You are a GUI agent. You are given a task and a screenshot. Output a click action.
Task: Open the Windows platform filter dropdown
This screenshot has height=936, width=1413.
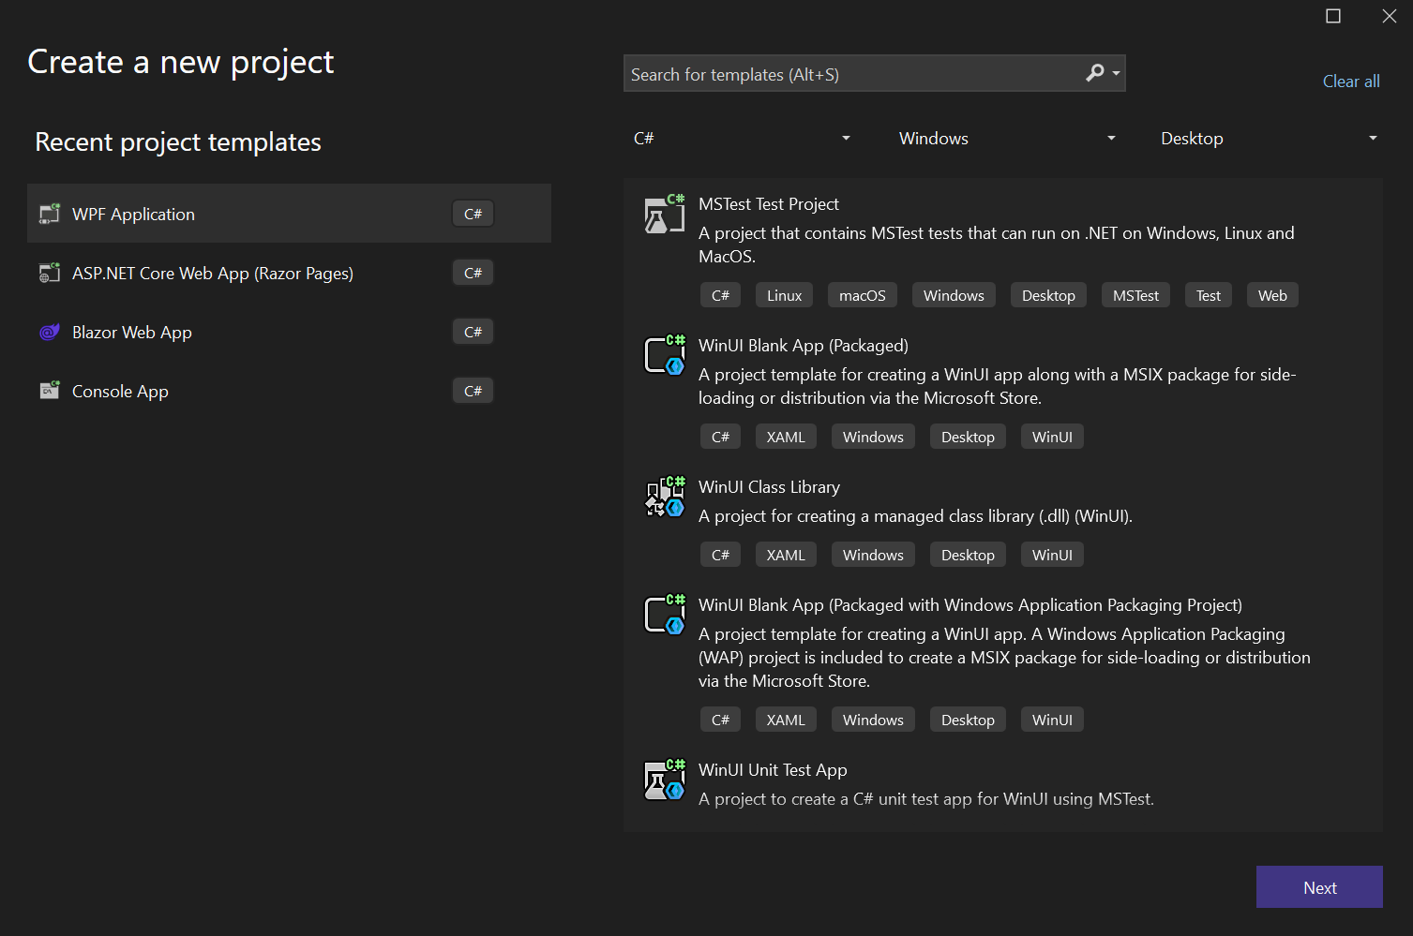(x=1005, y=138)
